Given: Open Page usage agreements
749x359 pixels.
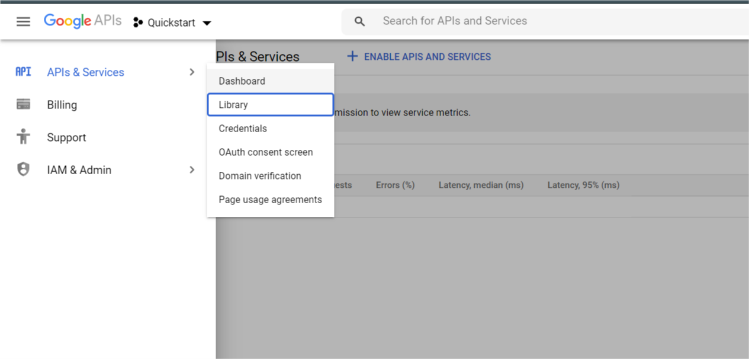Looking at the screenshot, I should (x=270, y=200).
